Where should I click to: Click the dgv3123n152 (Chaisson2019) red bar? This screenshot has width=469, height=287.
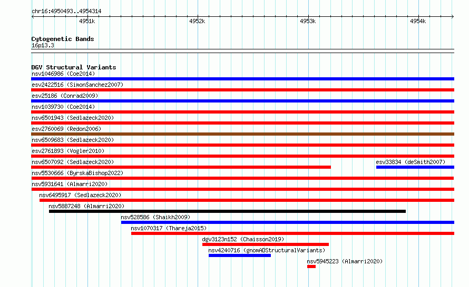[x=266, y=244]
